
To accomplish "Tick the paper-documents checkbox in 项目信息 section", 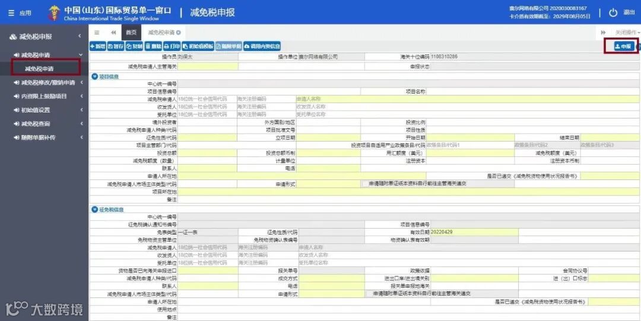I will pos(364,184).
